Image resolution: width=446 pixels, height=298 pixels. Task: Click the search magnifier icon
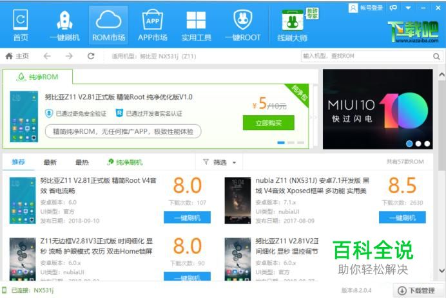pos(436,56)
